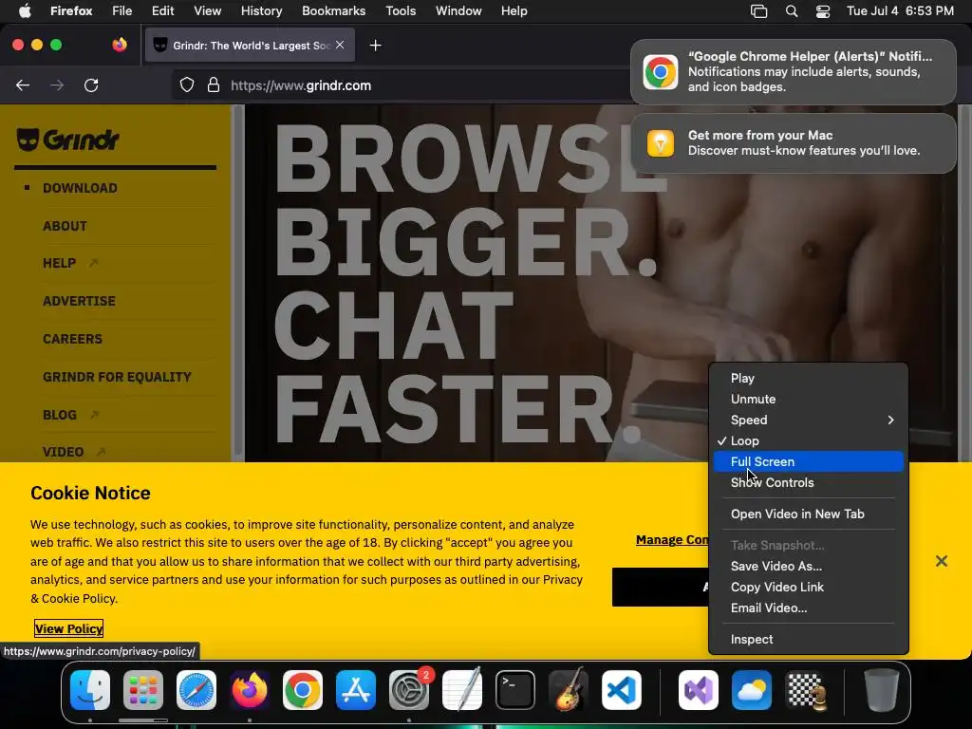972x729 pixels.
Task: Toggle the Loop option in context menu
Action: tap(809, 440)
